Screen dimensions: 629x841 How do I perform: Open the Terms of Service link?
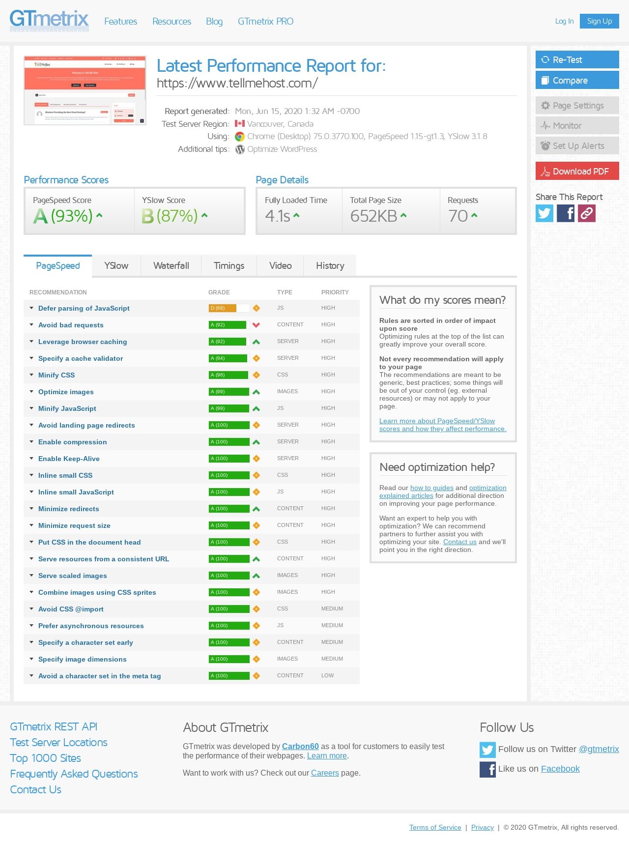coord(435,827)
